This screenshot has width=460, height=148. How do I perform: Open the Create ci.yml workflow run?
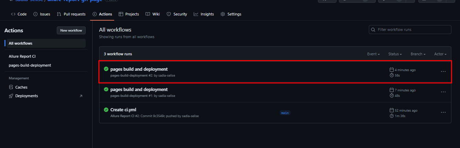coord(123,110)
